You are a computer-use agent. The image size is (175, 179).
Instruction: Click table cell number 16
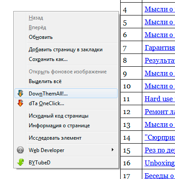pos(131,163)
